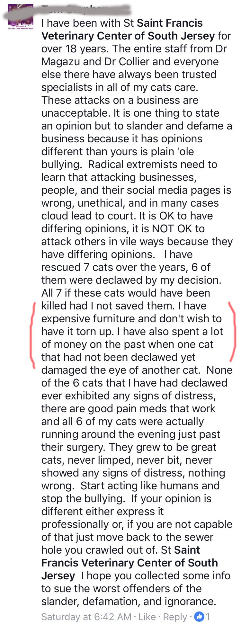Click the blue thumbs-up reaction icon
241x624 pixels.
[199, 616]
